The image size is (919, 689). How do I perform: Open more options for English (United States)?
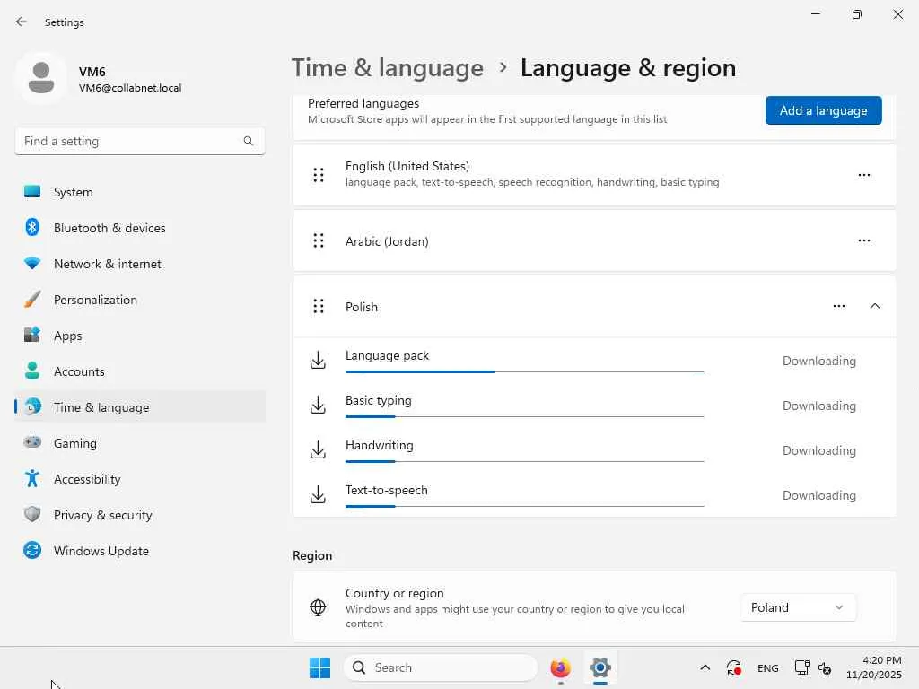point(864,175)
